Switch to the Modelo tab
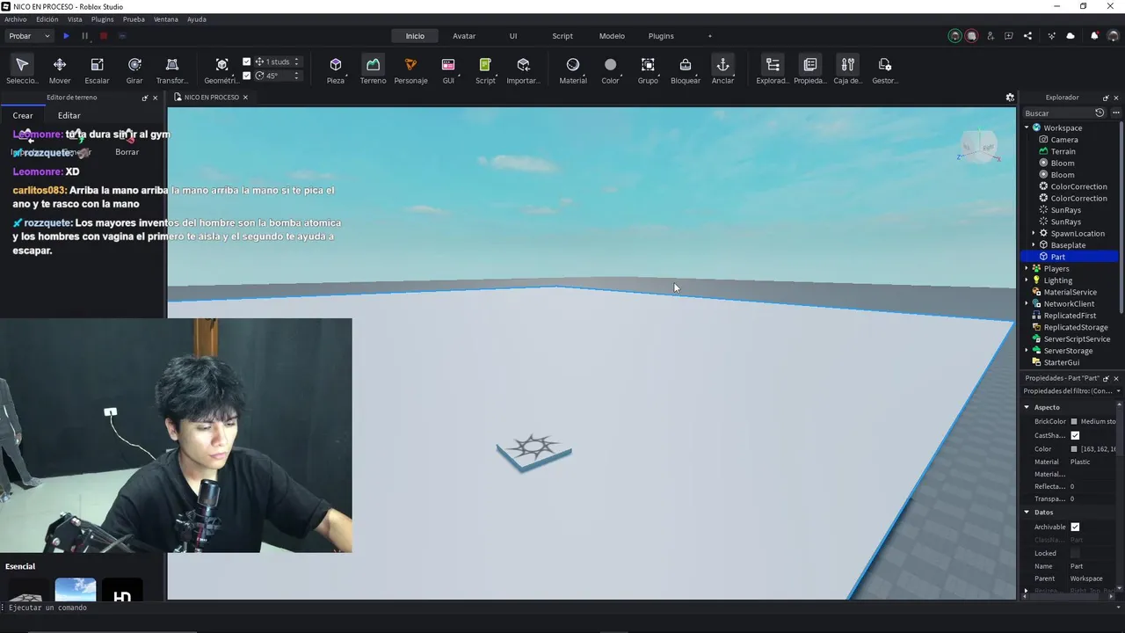The image size is (1125, 633). (612, 36)
